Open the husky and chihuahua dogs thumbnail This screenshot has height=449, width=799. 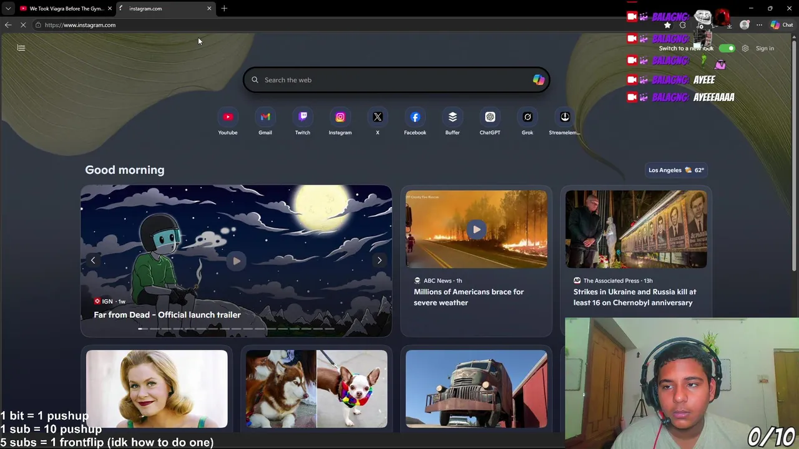[x=316, y=389]
